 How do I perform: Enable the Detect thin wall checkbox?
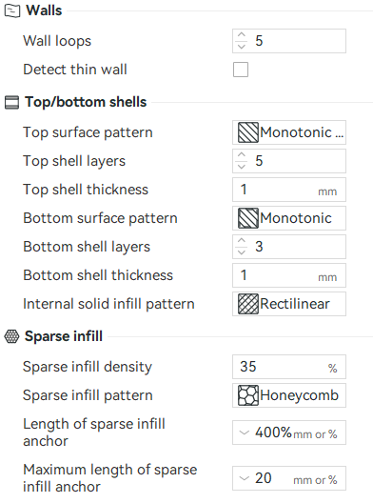coord(241,70)
